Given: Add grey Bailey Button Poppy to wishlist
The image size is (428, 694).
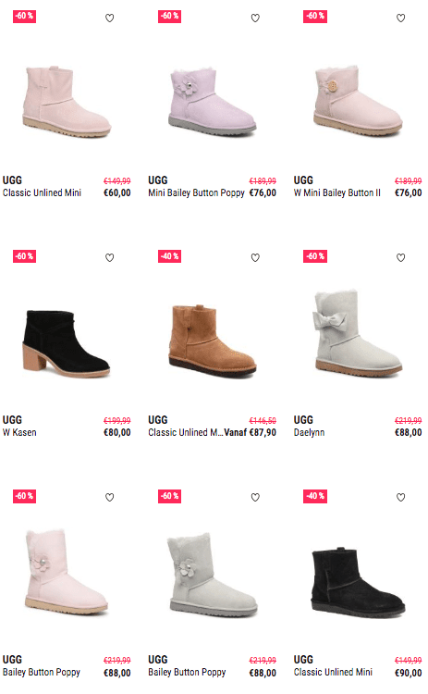Looking at the screenshot, I should pos(255,498).
